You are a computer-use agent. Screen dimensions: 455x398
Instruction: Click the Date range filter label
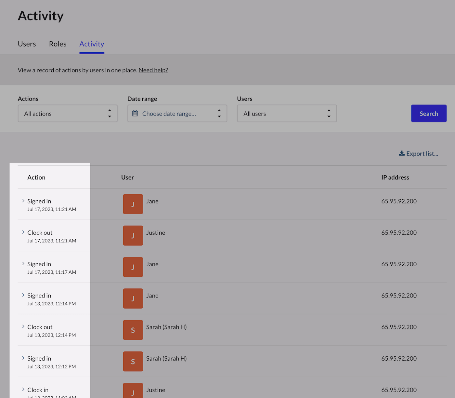[142, 99]
